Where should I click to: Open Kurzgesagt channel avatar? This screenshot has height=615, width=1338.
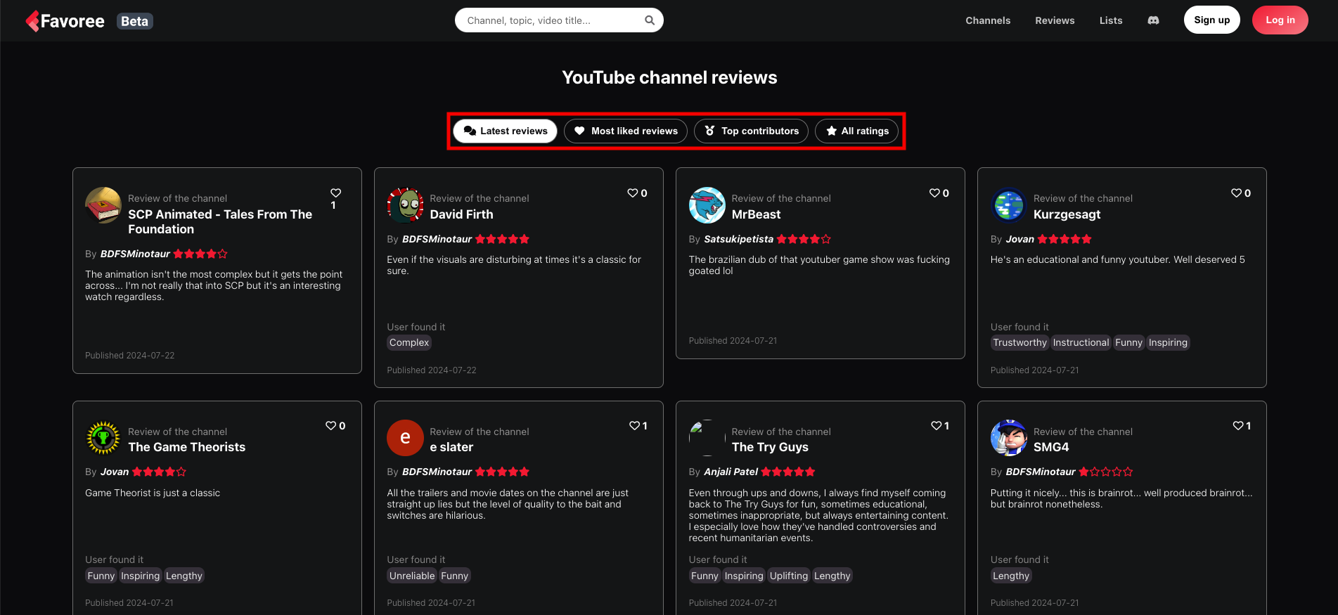[1009, 205]
